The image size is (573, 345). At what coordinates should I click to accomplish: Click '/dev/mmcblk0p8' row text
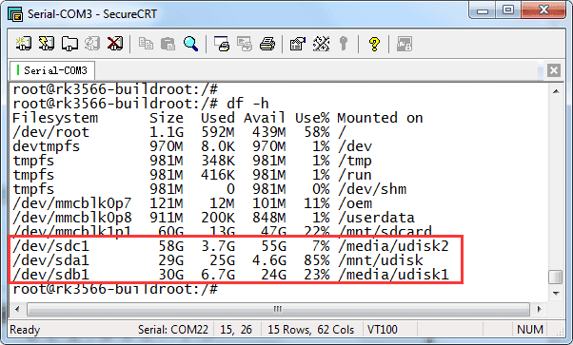tap(72, 218)
